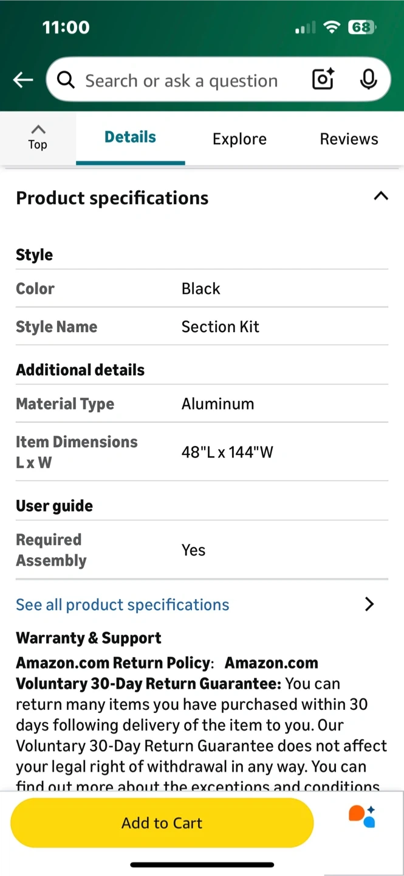Open the Rufus AI assistant icon
This screenshot has height=876, width=404.
[x=362, y=816]
